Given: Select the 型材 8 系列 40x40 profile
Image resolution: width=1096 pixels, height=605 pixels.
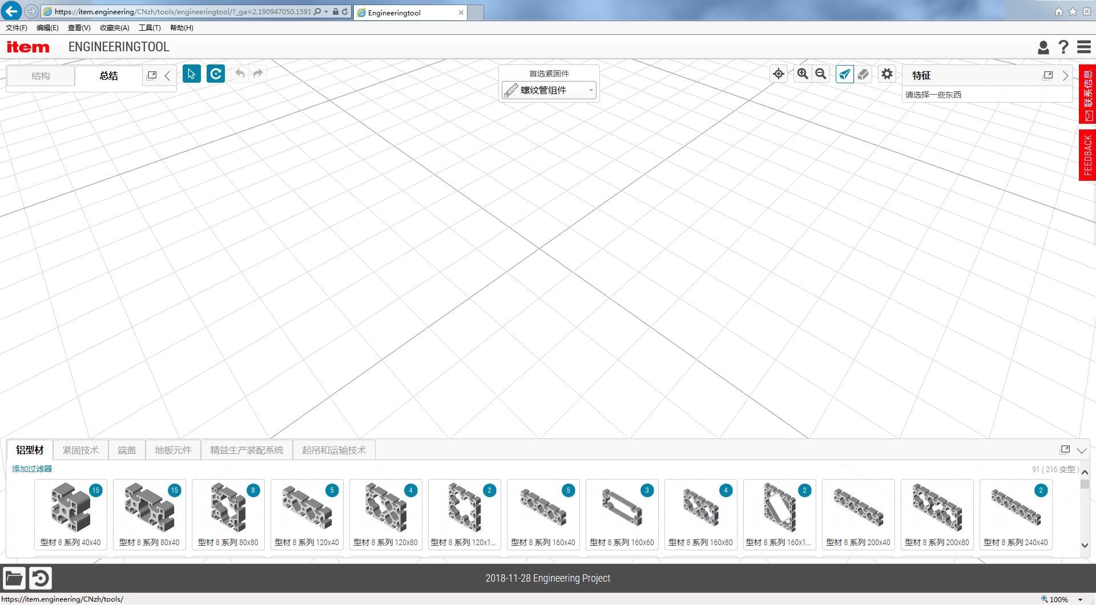Looking at the screenshot, I should [x=71, y=514].
